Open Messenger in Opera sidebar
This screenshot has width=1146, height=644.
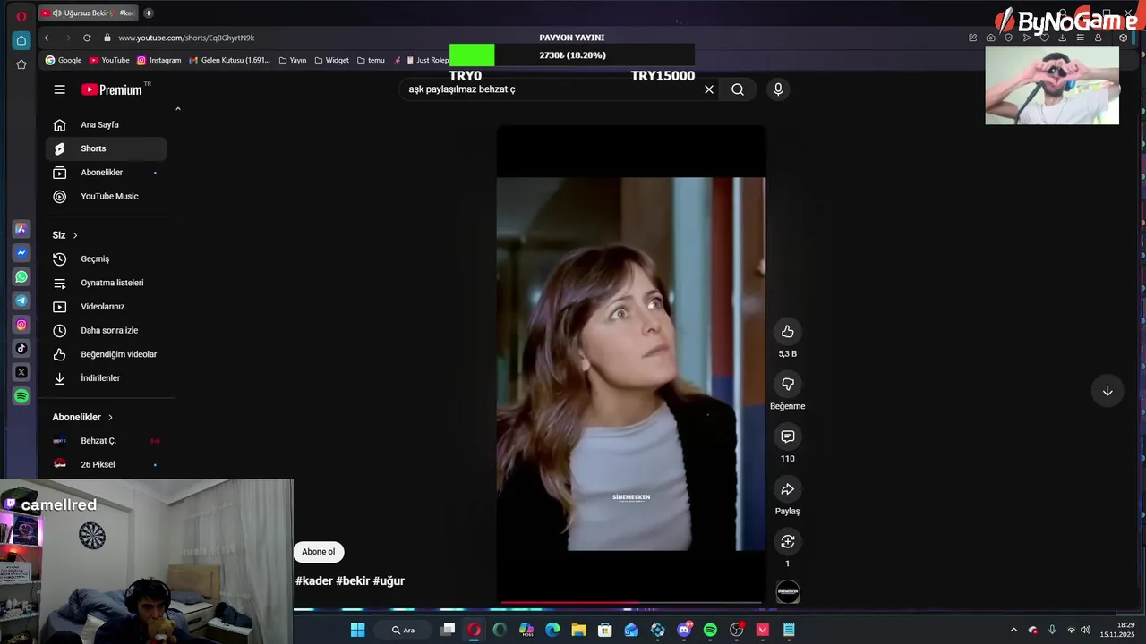tap(21, 253)
